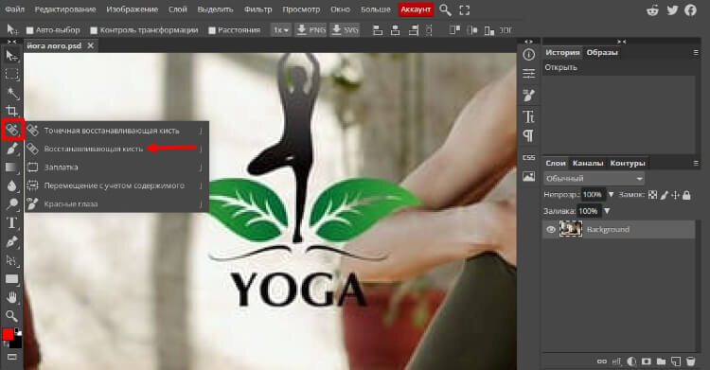Image resolution: width=710 pixels, height=370 pixels.
Task: Open the Обычный blend mode dropdown
Action: coord(594,179)
